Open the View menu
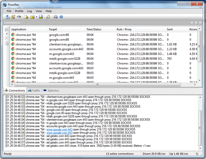The height and width of the screenshot is (159, 206). coord(39,11)
